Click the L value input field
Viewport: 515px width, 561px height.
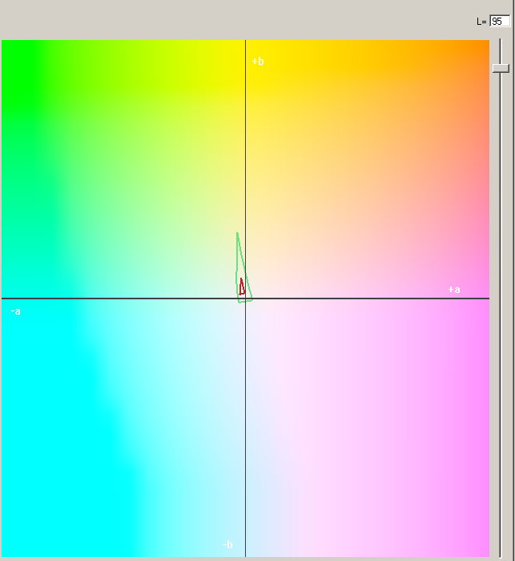pos(500,21)
